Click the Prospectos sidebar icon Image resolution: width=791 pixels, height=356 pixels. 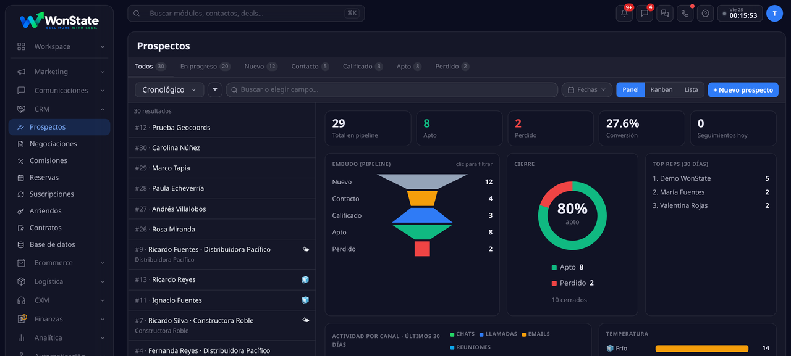pyautogui.click(x=21, y=127)
